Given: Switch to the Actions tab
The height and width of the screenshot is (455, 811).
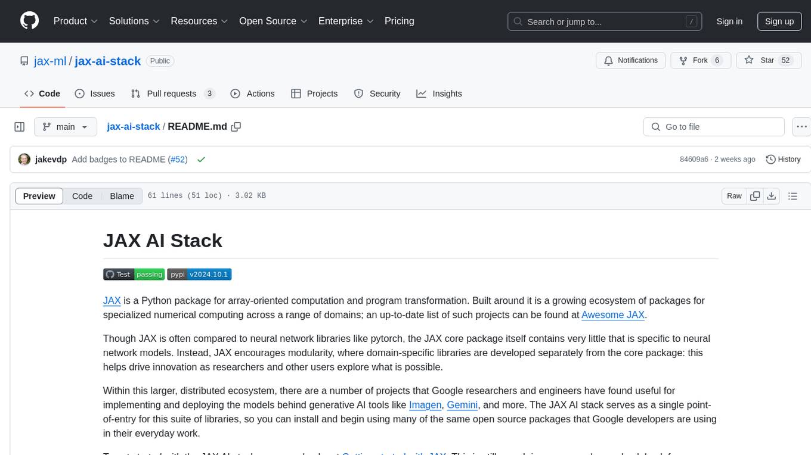Looking at the screenshot, I should coord(252,94).
